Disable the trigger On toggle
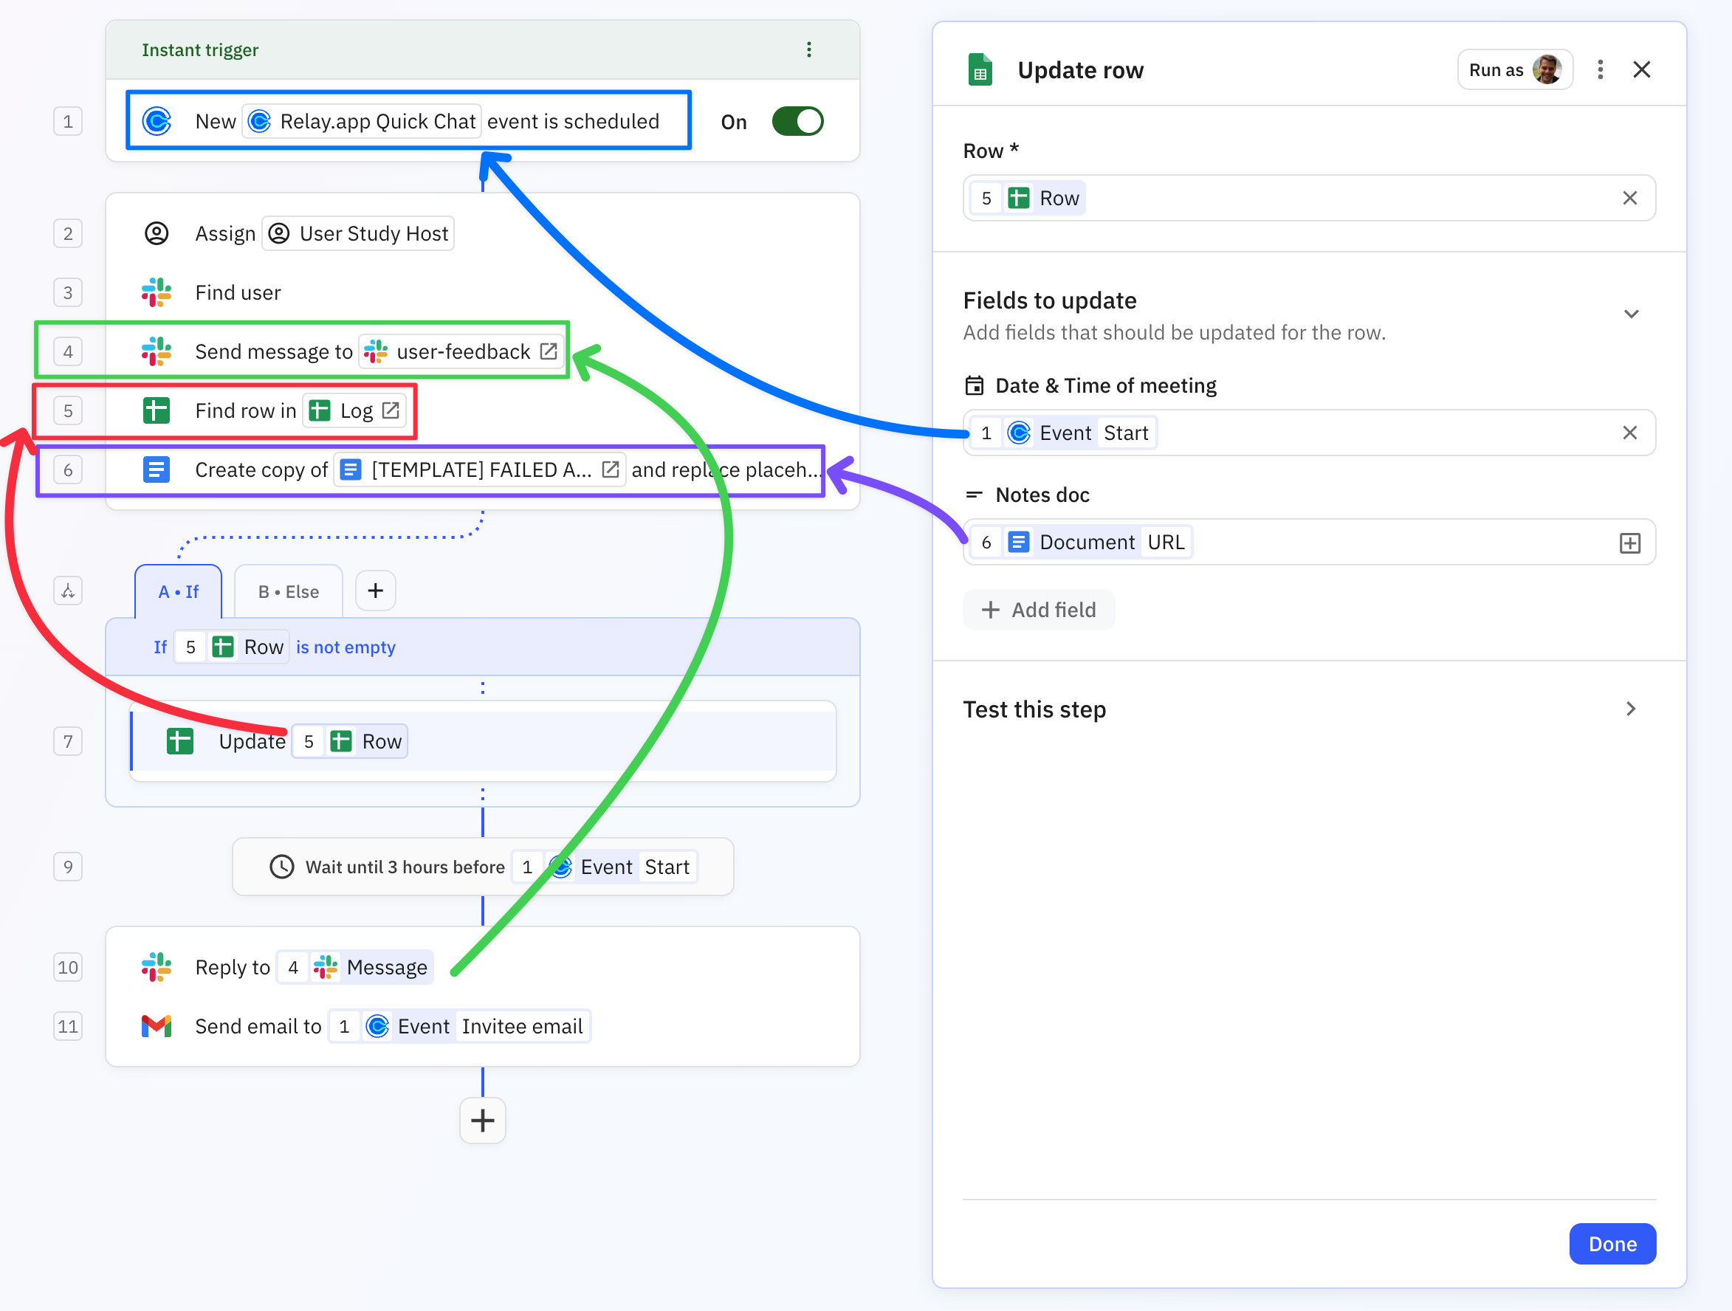 click(797, 120)
